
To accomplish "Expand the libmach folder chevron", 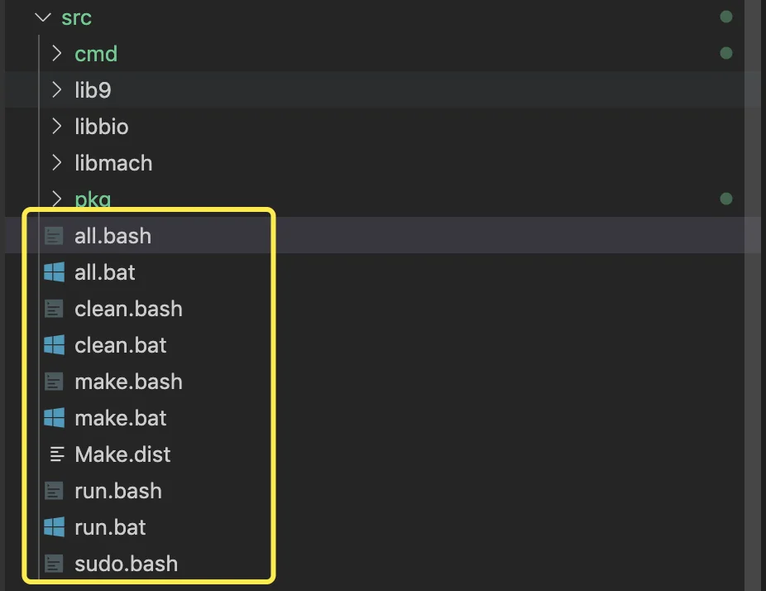I will [x=57, y=162].
